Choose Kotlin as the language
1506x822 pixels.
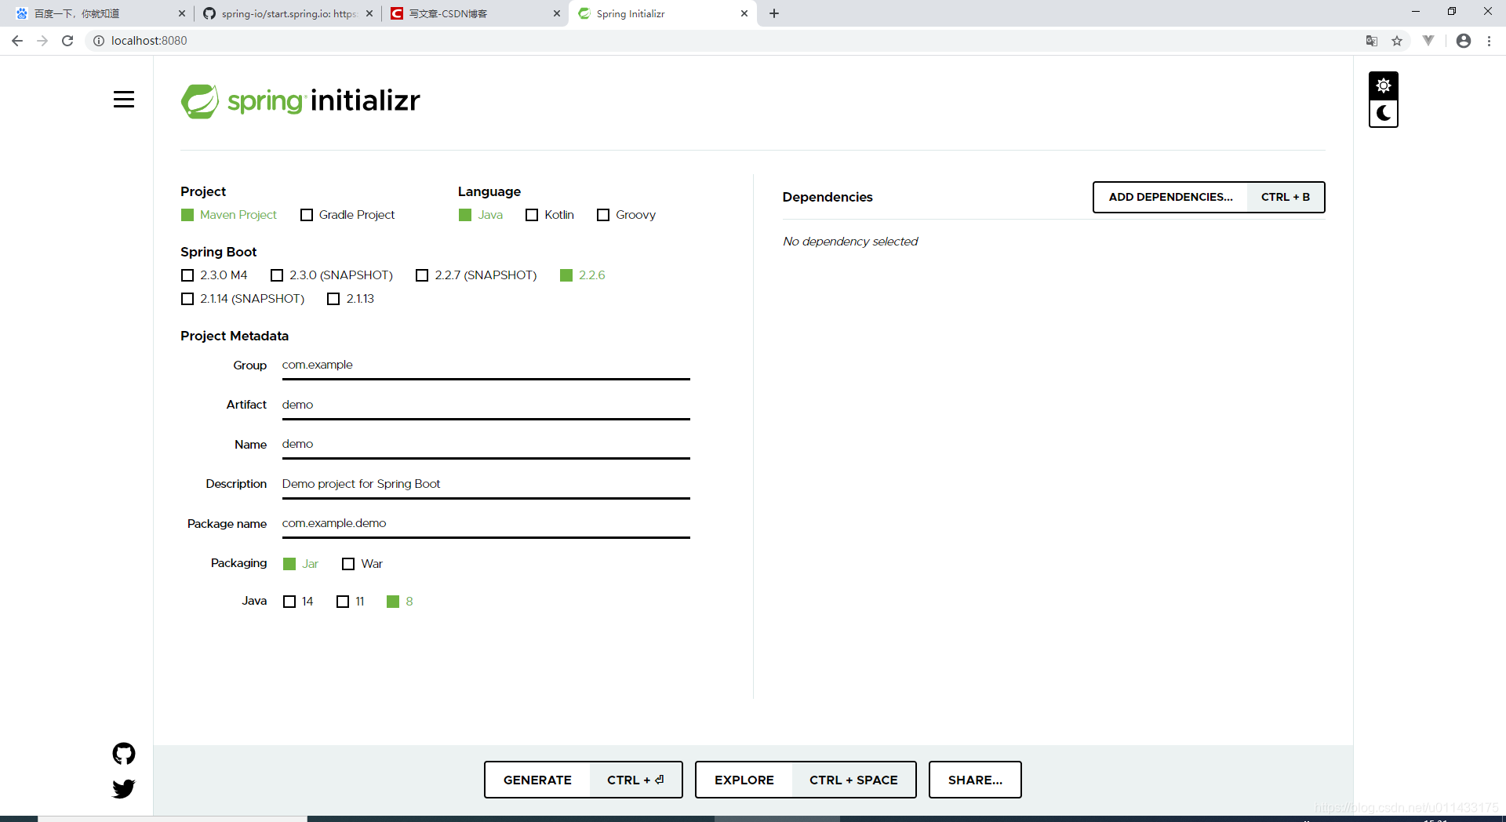click(x=550, y=215)
